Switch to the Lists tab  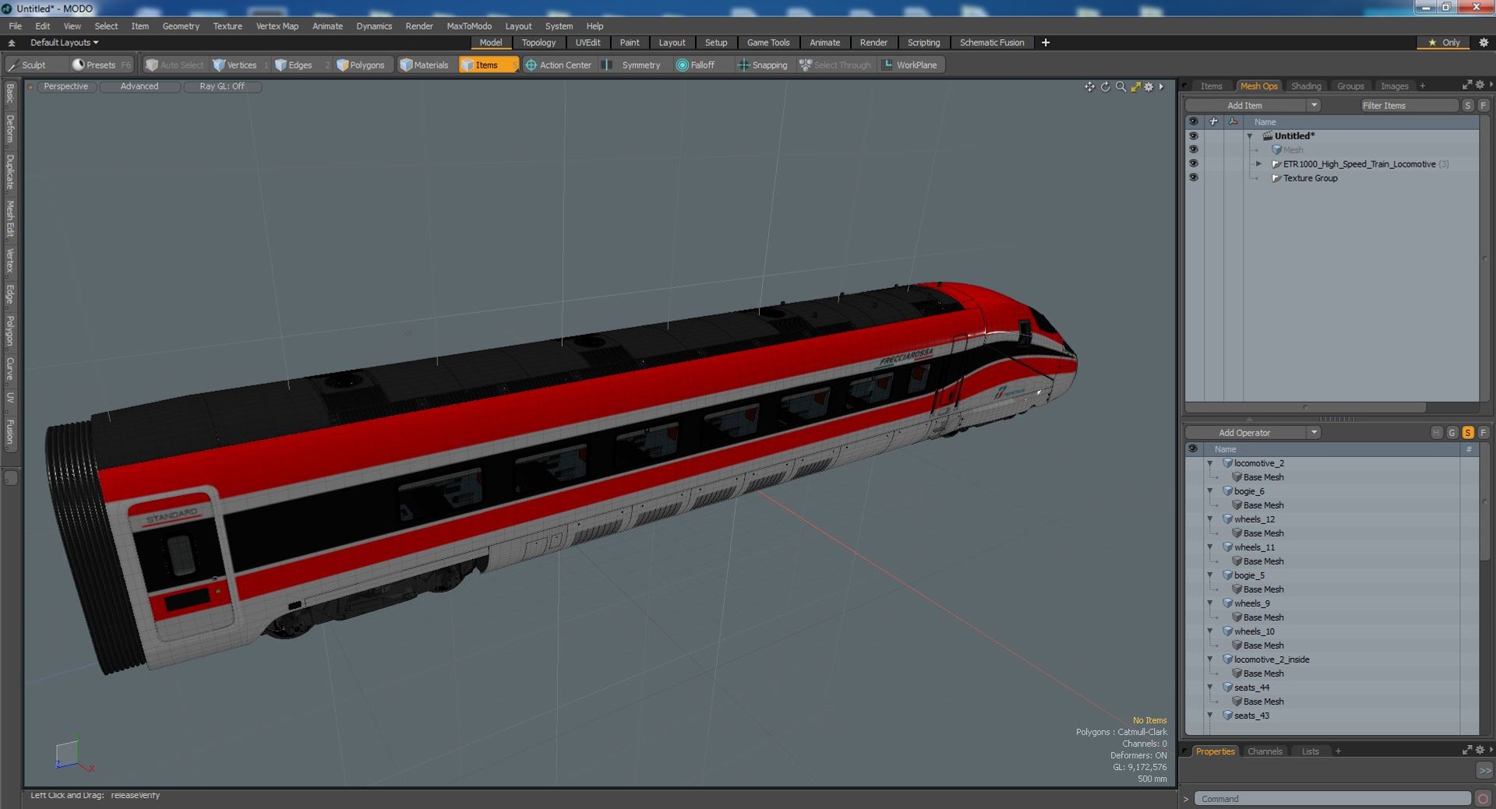(x=1310, y=751)
